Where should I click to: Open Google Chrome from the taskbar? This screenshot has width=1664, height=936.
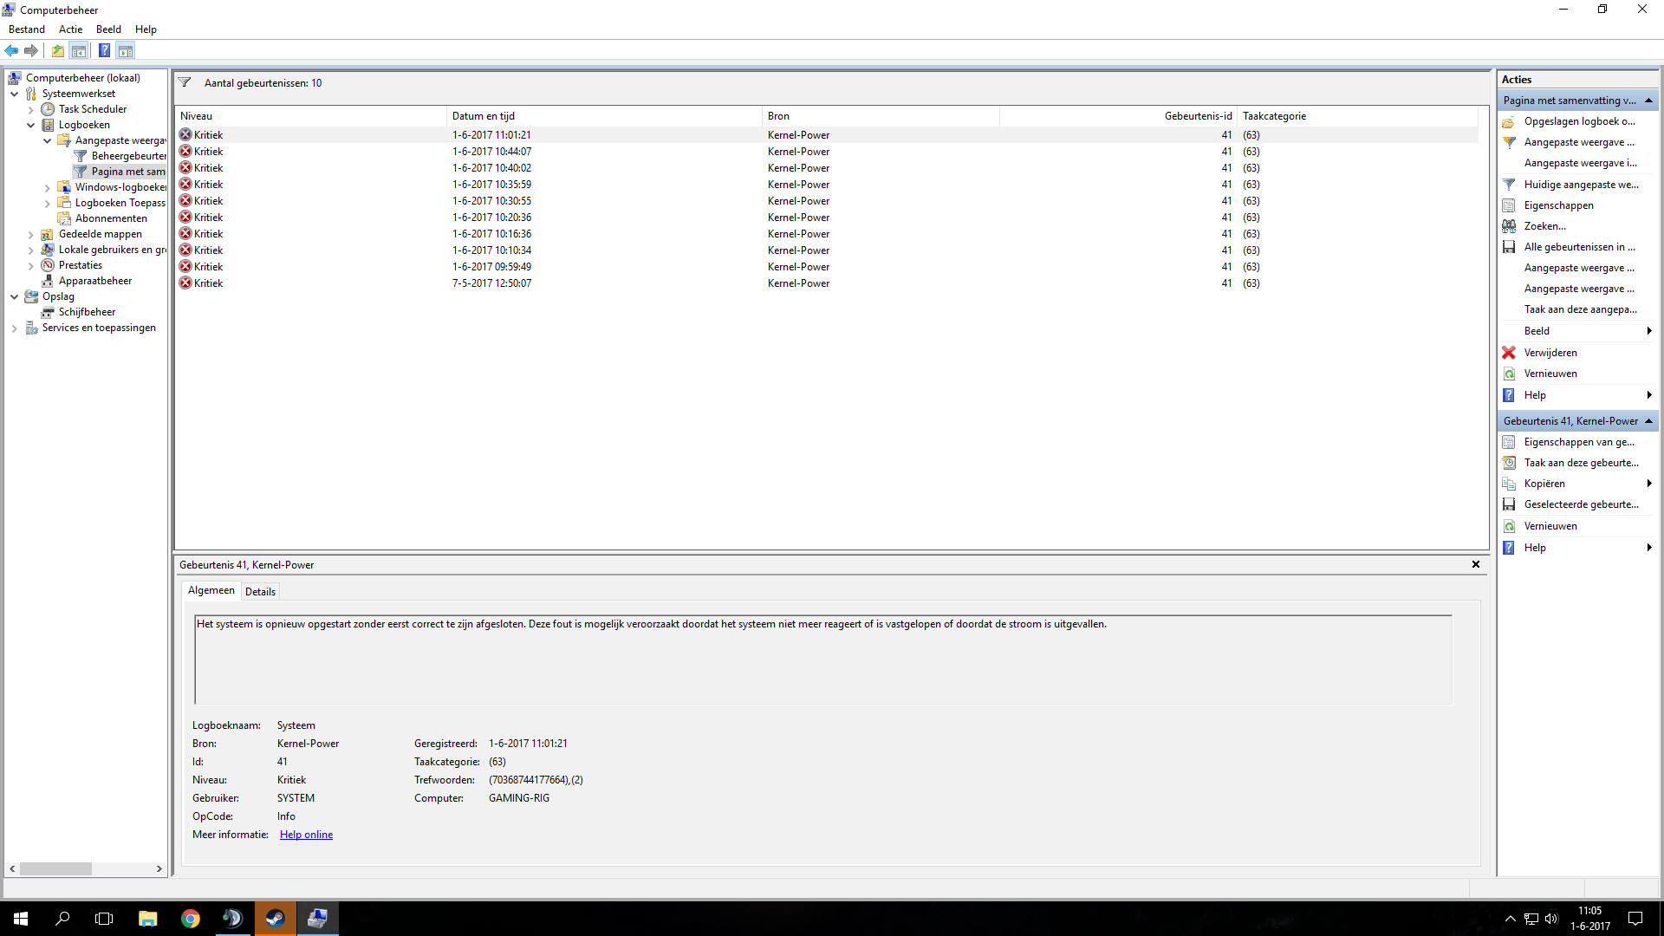tap(191, 919)
